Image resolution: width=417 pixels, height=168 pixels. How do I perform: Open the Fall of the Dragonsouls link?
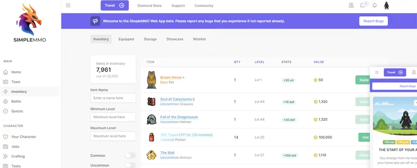pyautogui.click(x=179, y=117)
